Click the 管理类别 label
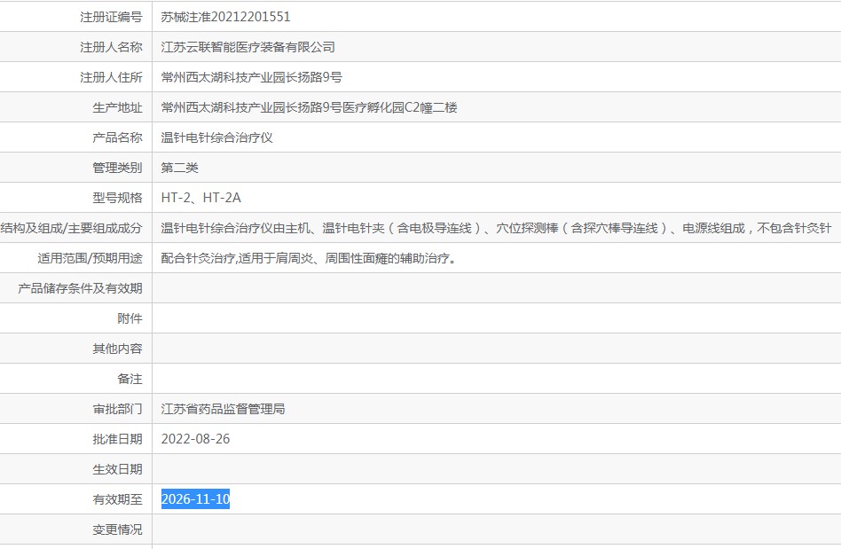841x549 pixels. [x=117, y=168]
